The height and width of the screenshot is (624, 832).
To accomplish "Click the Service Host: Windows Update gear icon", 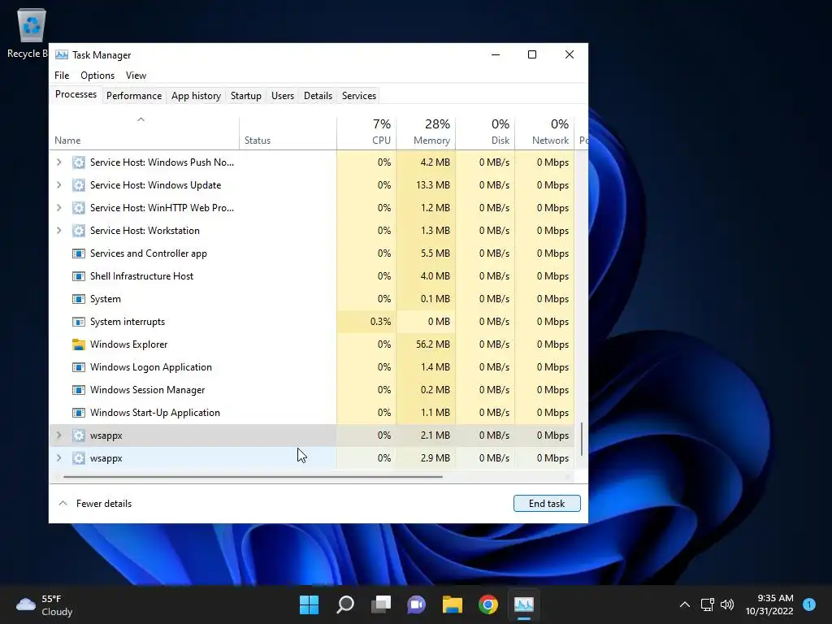I will [x=79, y=185].
